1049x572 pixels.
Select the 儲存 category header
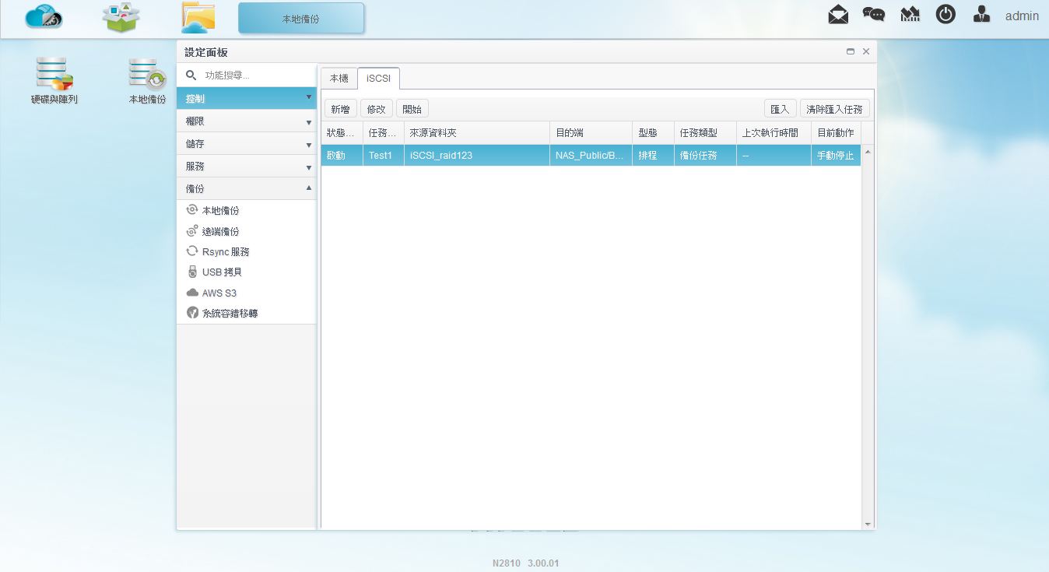click(246, 144)
